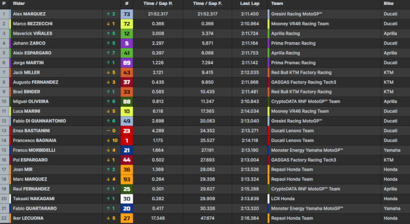Click the Rider column header
Viewport: 410px width, 224px height.
click(x=19, y=4)
